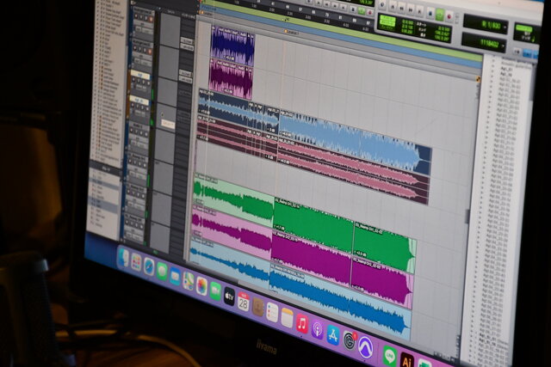Viewport: 551px width, 367px height.
Task: Click the Stop button in Edit window toolbar
Action: [x=353, y=9]
